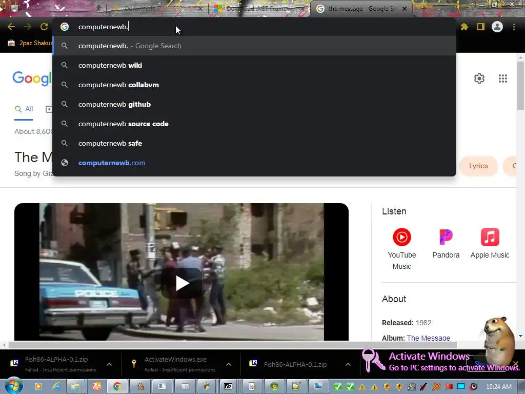Expand options for second Fish86-ALPHA-0.1.zip download
Screen dimensions: 525x394
pos(348,364)
